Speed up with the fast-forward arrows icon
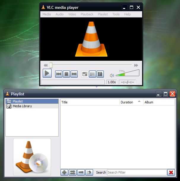The width and height of the screenshot is (180, 181). [136, 65]
